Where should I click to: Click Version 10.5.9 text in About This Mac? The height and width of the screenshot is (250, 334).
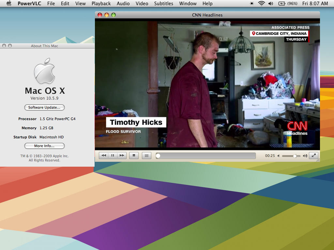(44, 98)
